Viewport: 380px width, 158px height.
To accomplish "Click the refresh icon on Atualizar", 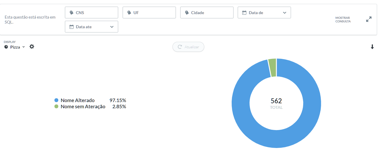I will (x=180, y=47).
